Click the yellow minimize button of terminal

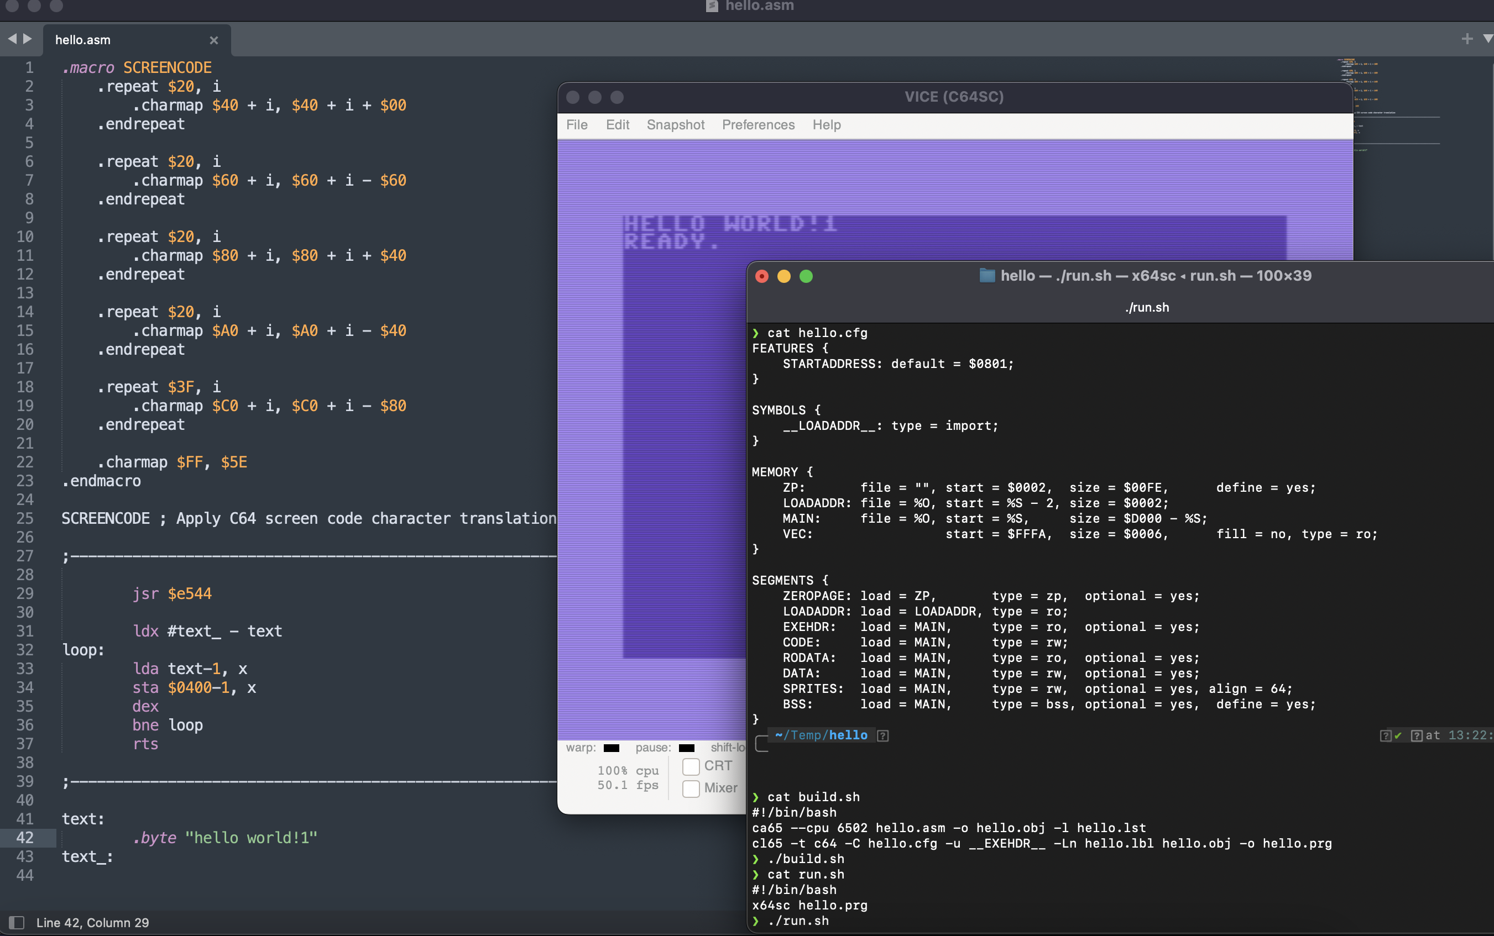tap(783, 276)
